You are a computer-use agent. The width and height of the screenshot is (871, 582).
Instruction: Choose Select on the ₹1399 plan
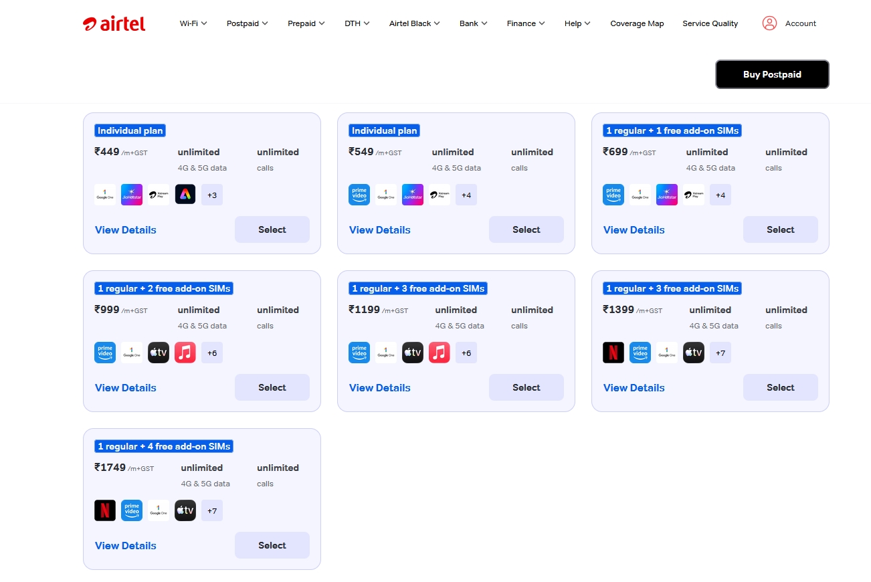tap(781, 387)
